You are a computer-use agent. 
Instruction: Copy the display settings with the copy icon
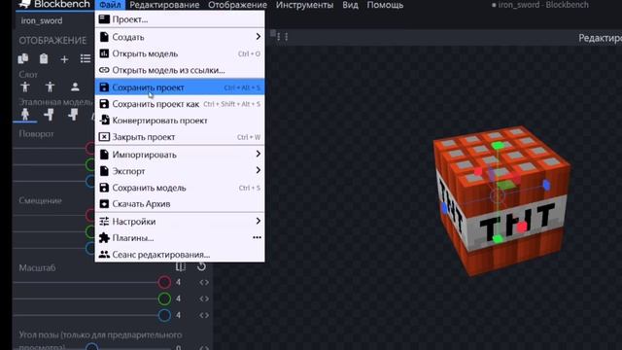point(23,58)
